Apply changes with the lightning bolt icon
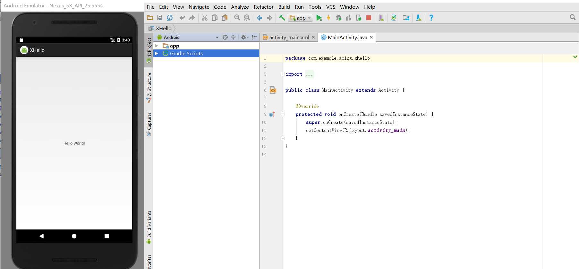This screenshot has height=269, width=579. (328, 18)
